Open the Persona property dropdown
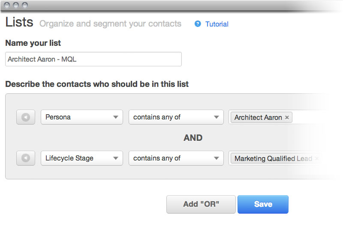343x229 pixels. (81, 117)
